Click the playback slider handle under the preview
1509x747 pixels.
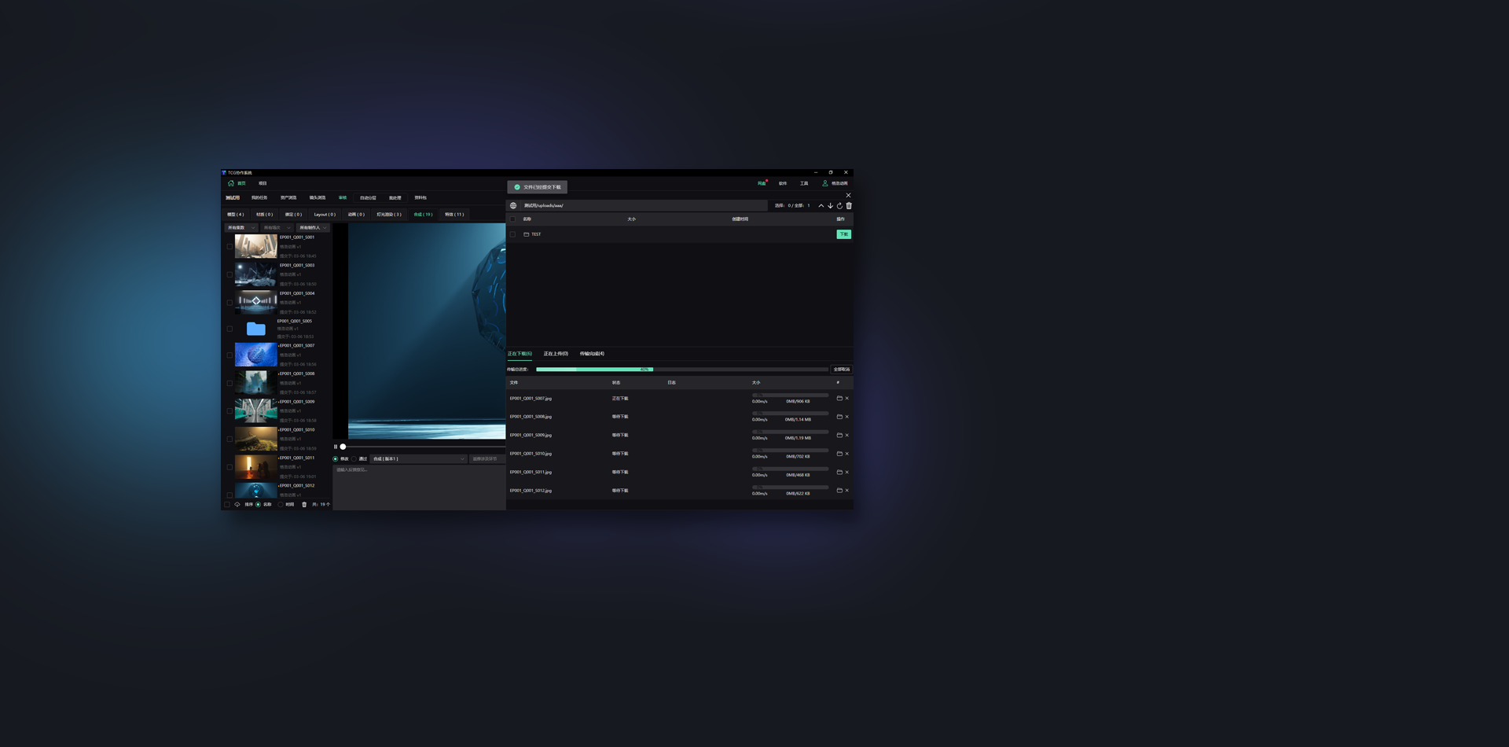pyautogui.click(x=343, y=447)
